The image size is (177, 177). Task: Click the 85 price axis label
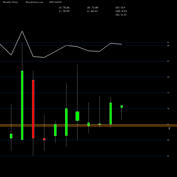pyautogui.click(x=168, y=61)
